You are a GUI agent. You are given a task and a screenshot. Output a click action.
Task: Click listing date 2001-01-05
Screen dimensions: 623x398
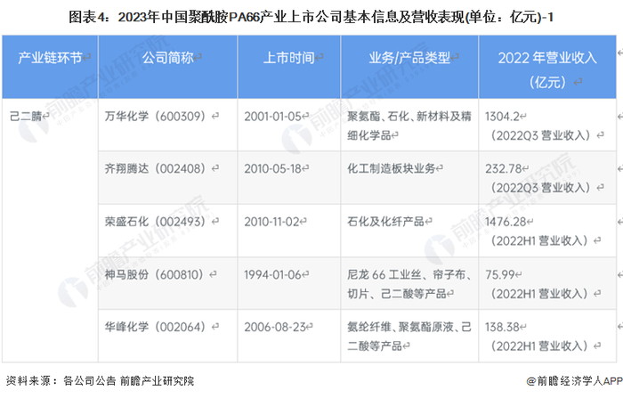[x=273, y=116]
